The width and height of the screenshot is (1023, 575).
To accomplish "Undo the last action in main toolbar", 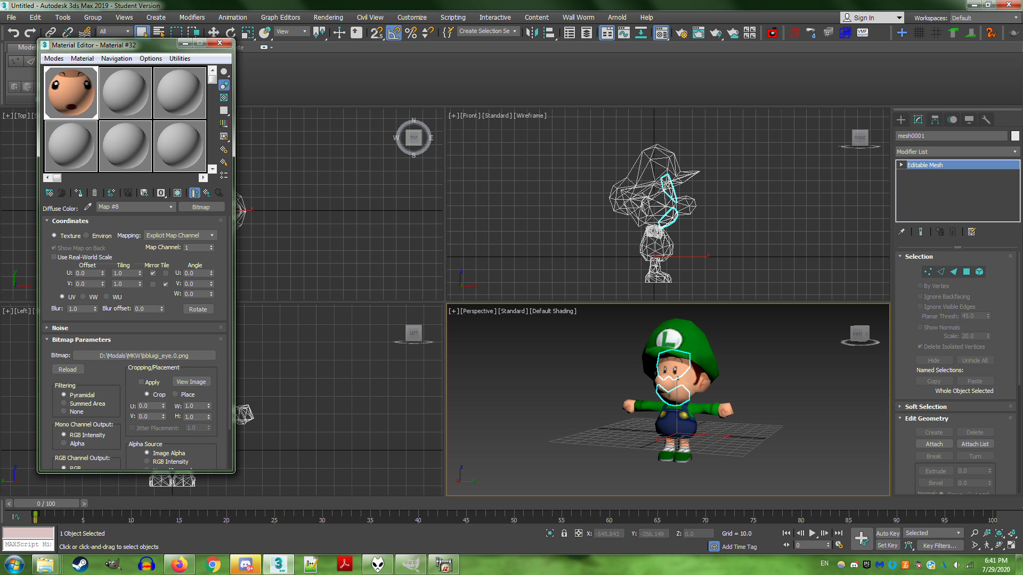I will [13, 32].
